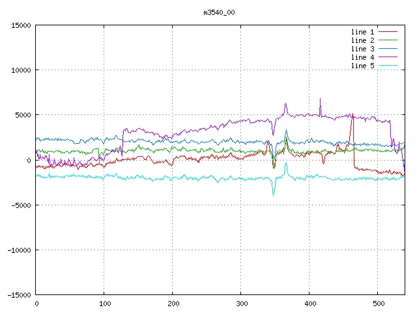
Task: Click the 'line 4' legend label
Action: tap(362, 57)
